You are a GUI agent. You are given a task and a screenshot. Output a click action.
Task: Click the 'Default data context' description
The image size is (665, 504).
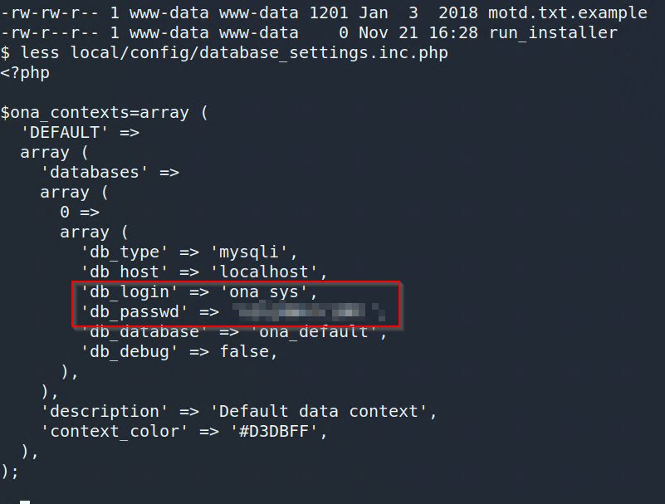[x=319, y=412]
